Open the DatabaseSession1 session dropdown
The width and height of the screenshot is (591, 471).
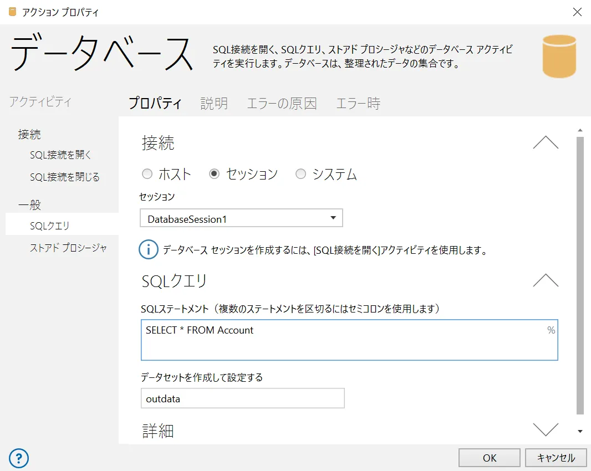coord(241,218)
